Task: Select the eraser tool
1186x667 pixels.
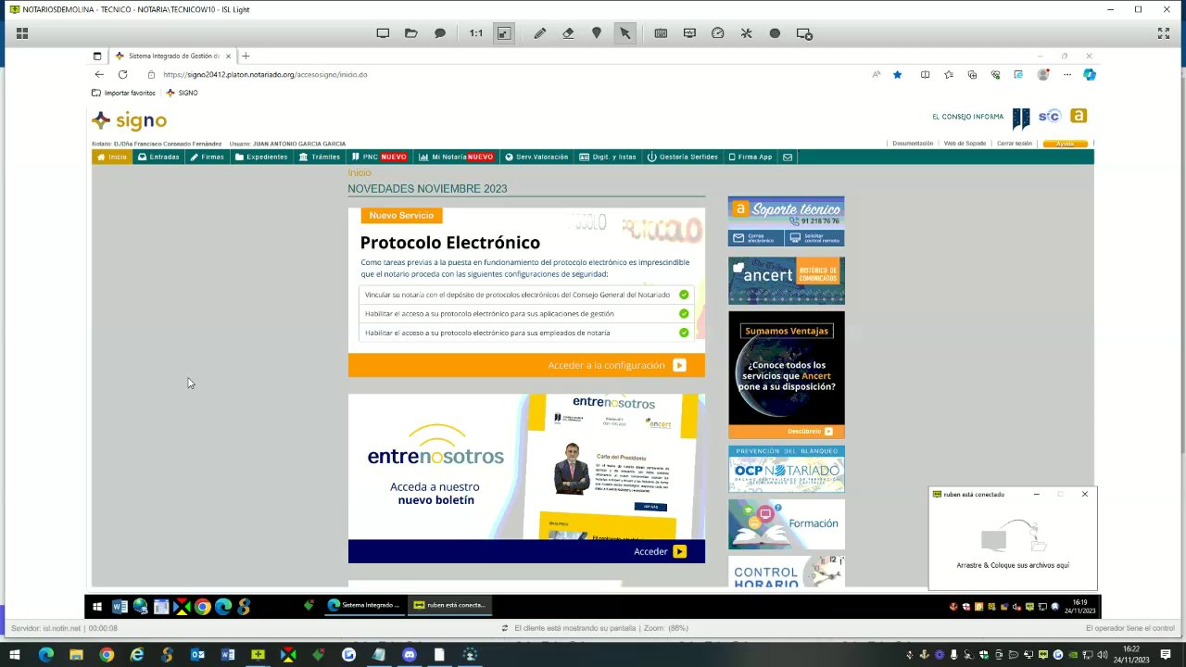Action: 568,33
